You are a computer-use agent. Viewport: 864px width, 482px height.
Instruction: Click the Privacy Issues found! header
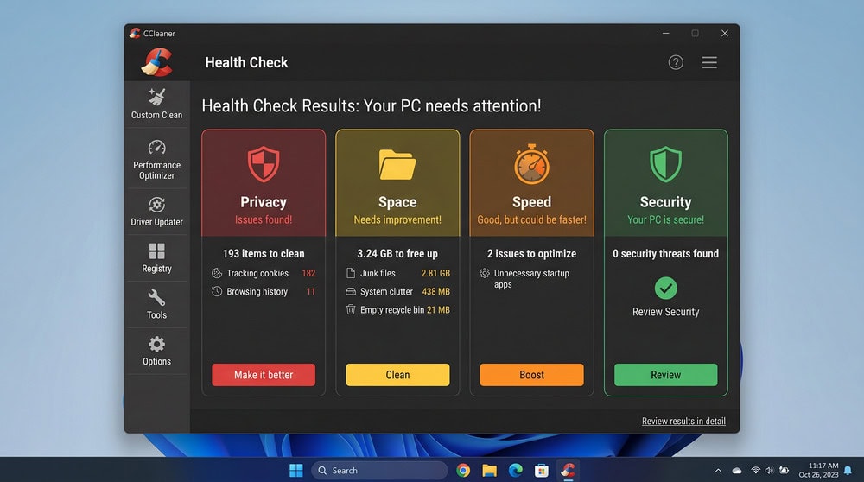click(264, 183)
